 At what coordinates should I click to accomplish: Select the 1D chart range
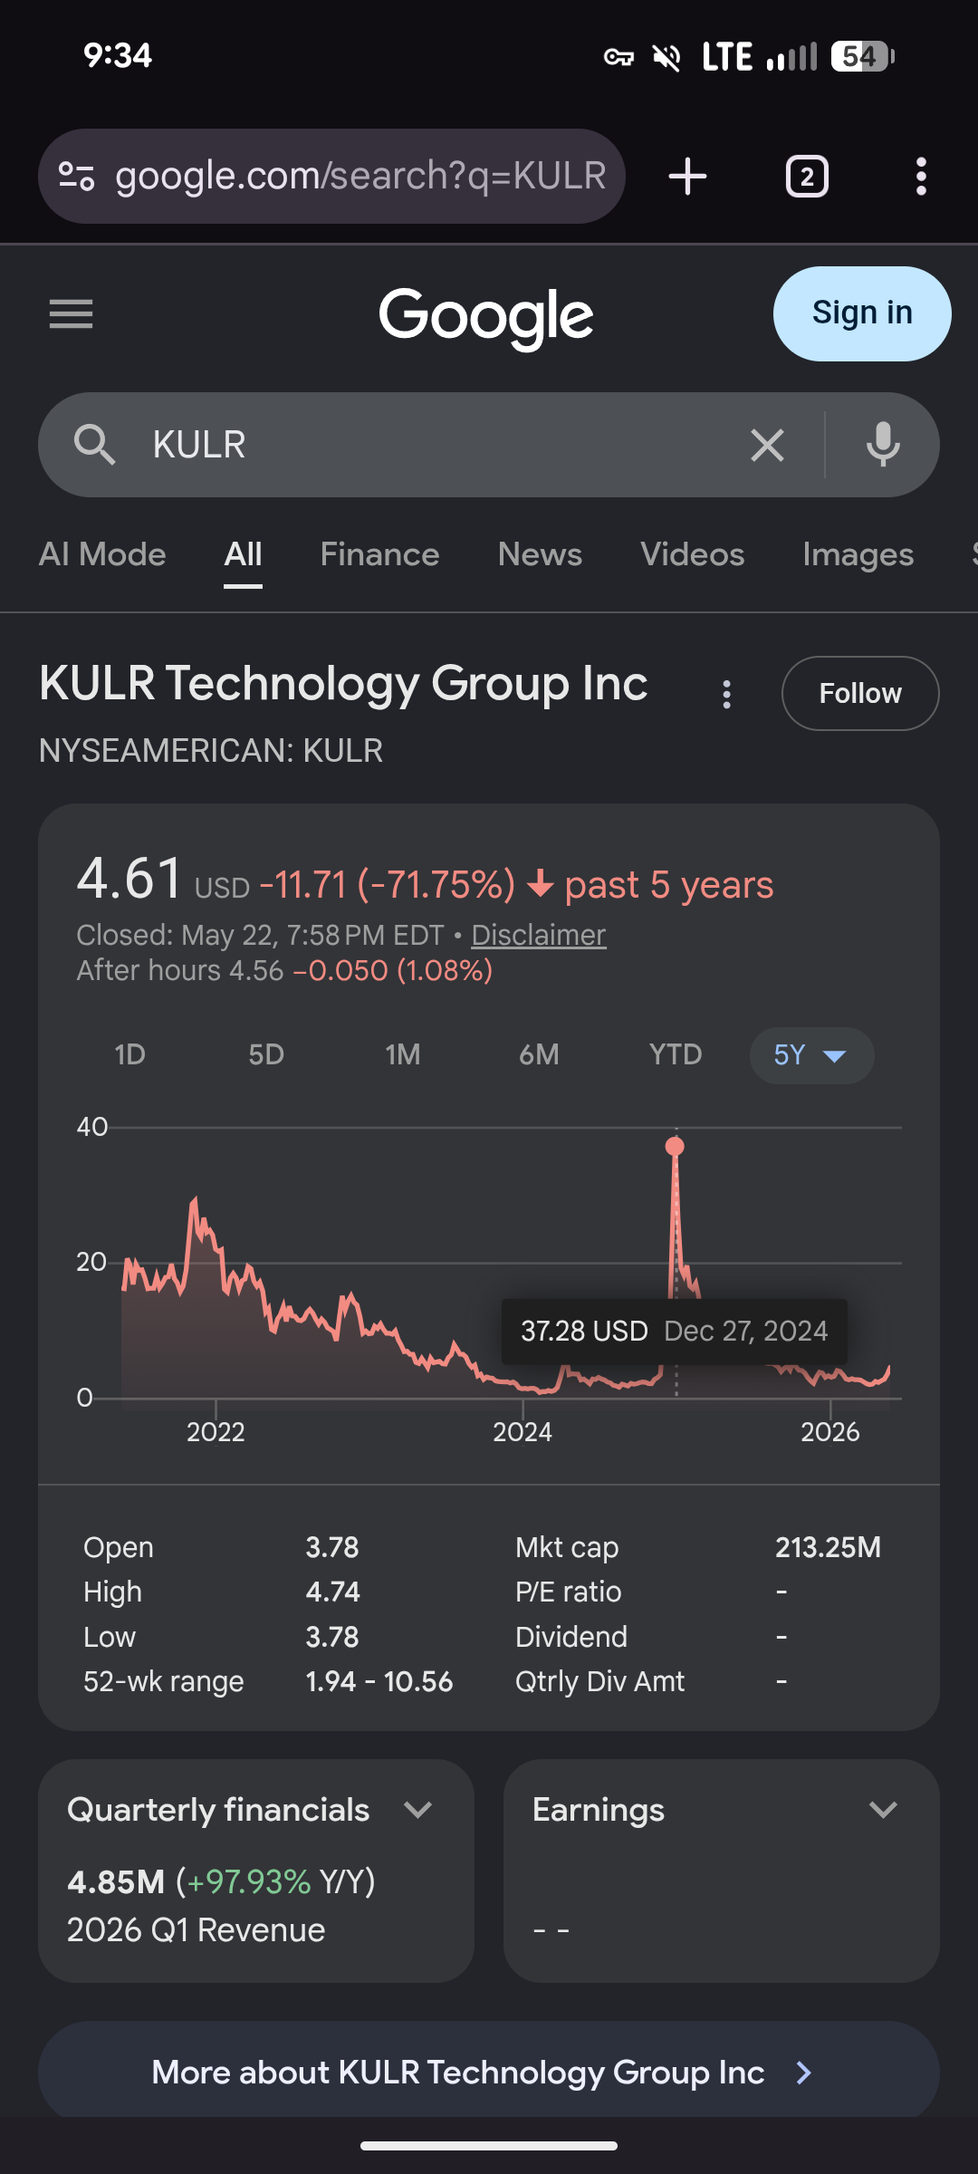pos(130,1054)
